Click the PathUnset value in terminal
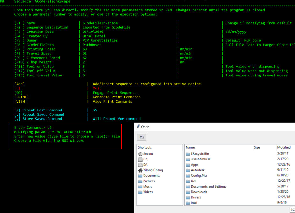This screenshot has width=295, height=213. pos(92,45)
